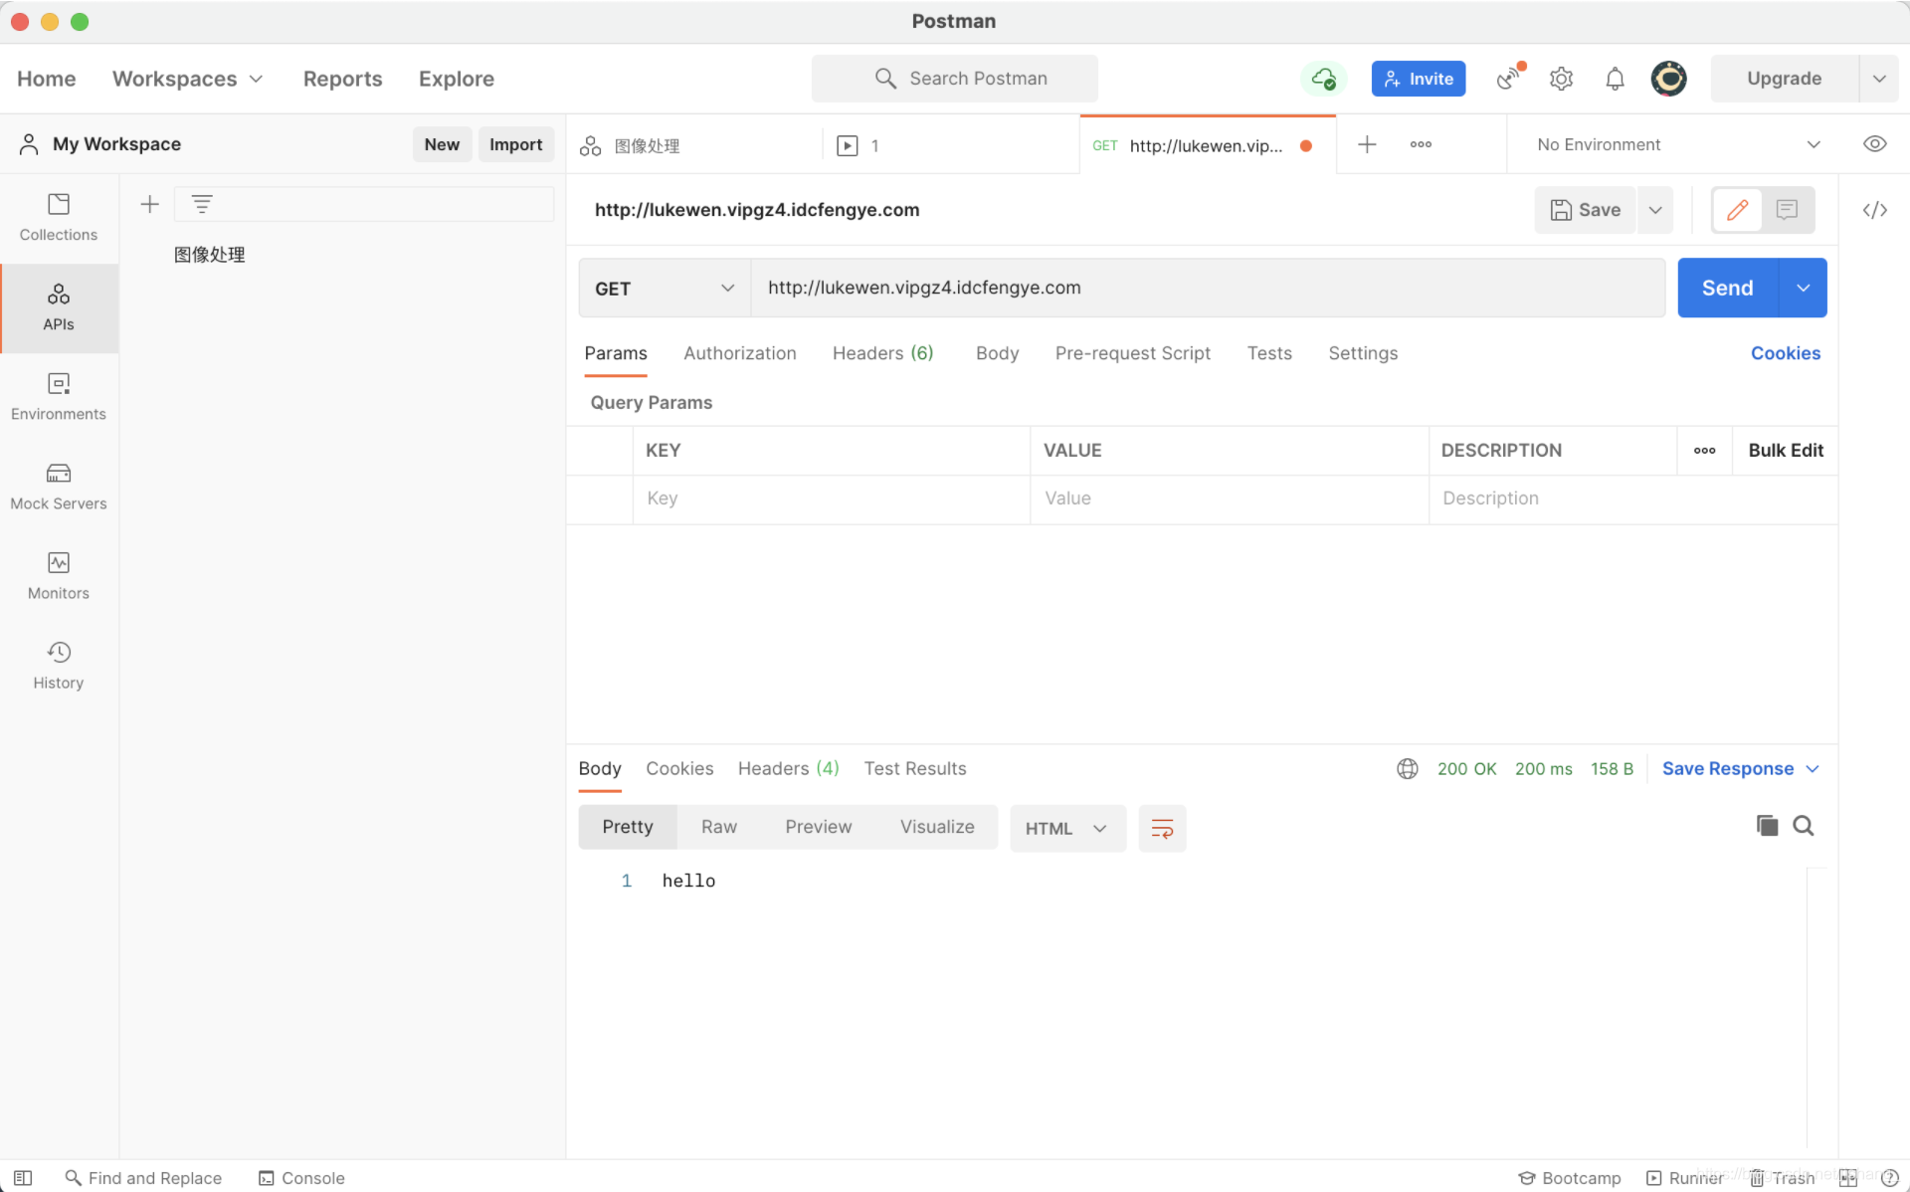Open the History sidebar panel
Screen dimensions: 1910x1192
(59, 666)
